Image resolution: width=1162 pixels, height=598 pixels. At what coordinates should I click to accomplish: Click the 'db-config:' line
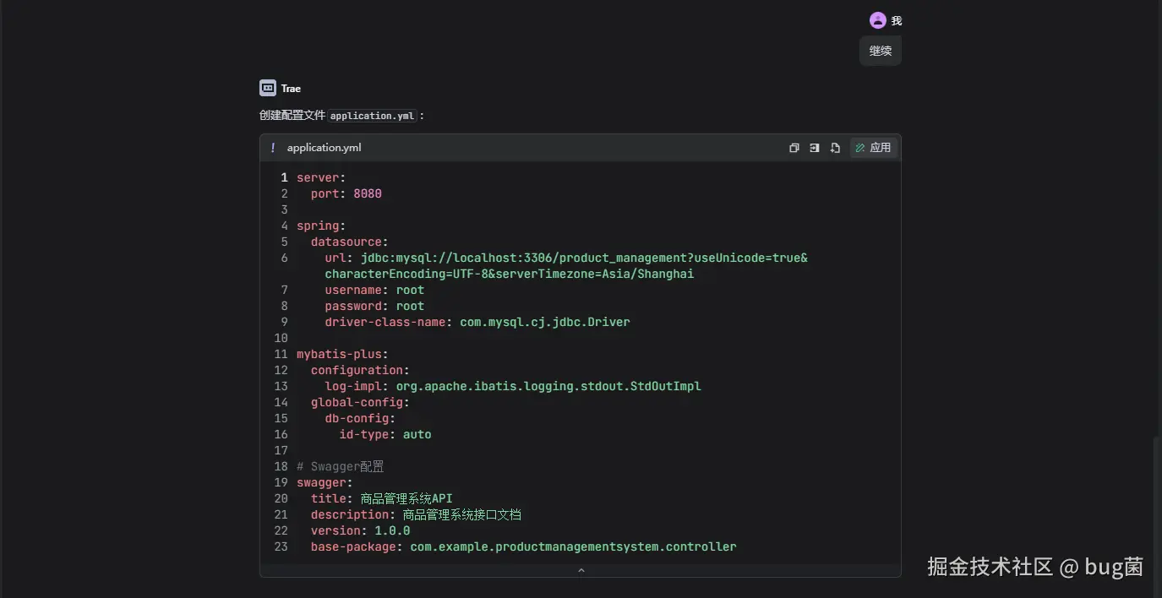pyautogui.click(x=360, y=418)
